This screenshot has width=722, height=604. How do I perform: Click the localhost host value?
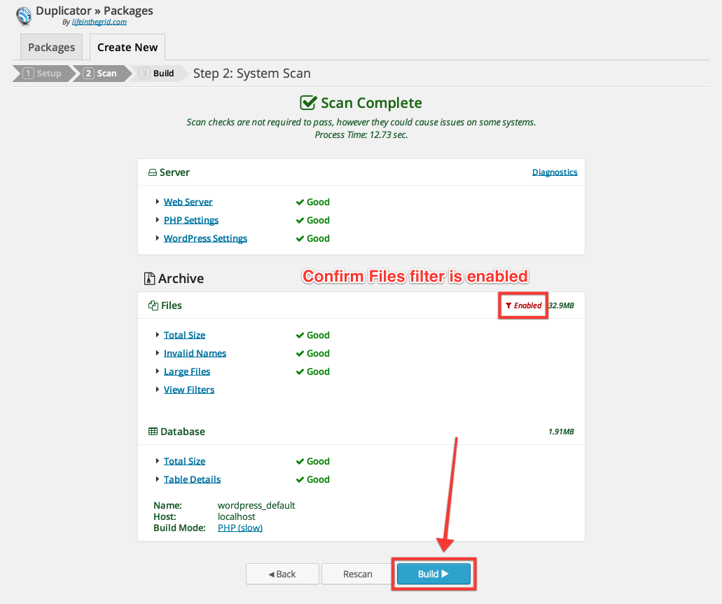point(237,516)
